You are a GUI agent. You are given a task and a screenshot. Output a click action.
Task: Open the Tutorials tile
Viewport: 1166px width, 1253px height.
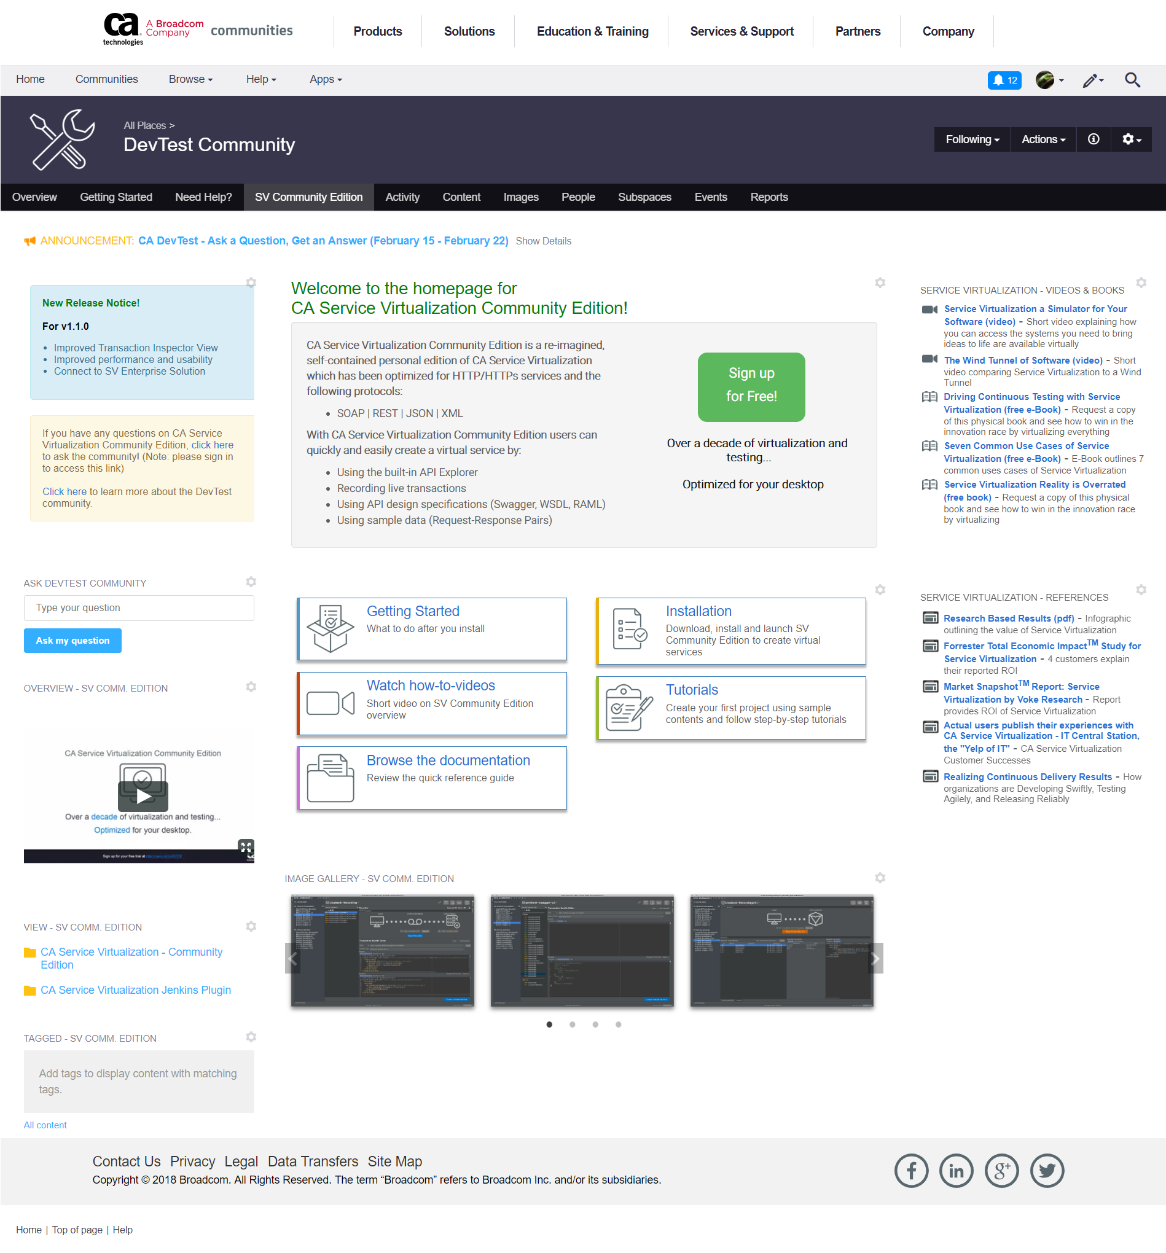click(731, 707)
